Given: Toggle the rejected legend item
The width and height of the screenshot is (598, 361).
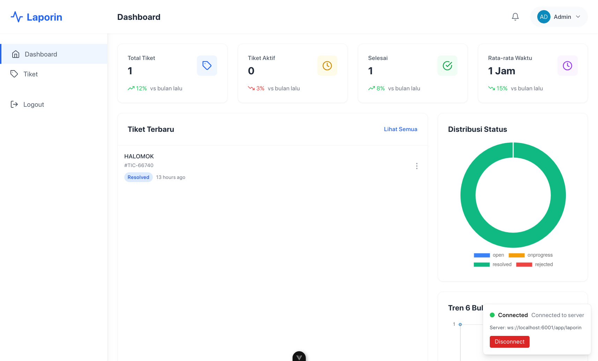Looking at the screenshot, I should [x=534, y=264].
